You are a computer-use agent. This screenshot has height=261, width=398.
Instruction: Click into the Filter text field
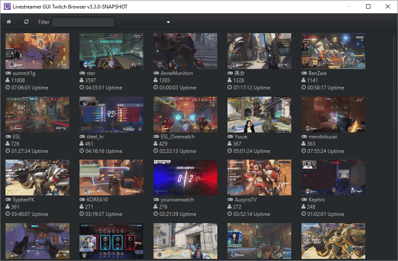[83, 22]
